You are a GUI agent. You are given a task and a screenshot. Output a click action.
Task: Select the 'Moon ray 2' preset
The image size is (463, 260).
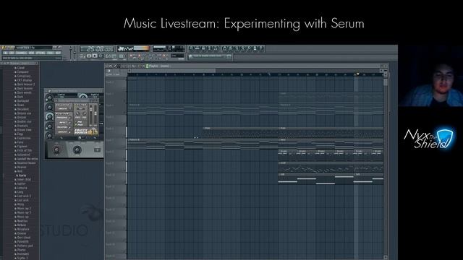click(24, 209)
